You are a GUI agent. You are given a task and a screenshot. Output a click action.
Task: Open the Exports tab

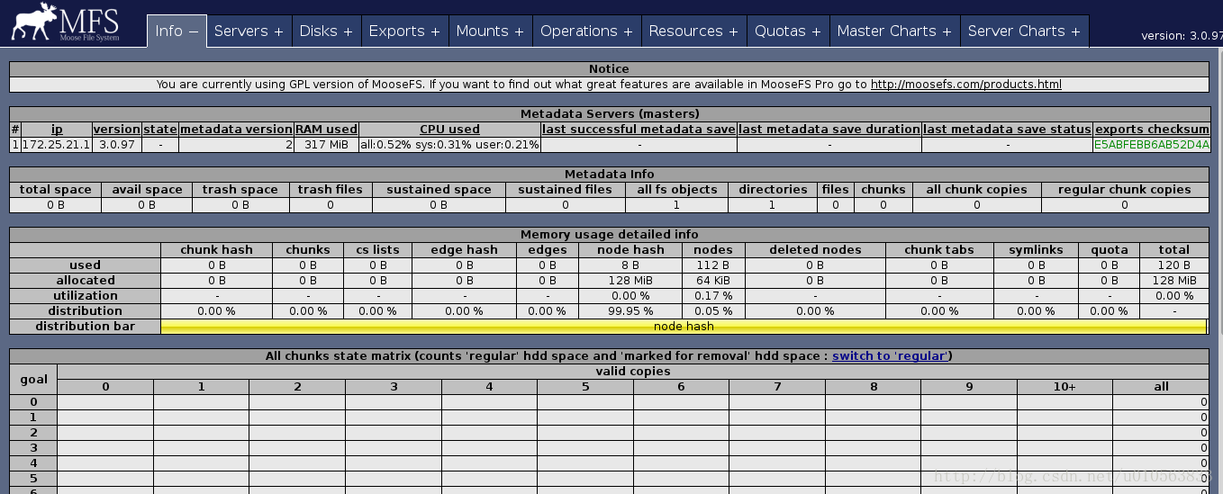[404, 31]
